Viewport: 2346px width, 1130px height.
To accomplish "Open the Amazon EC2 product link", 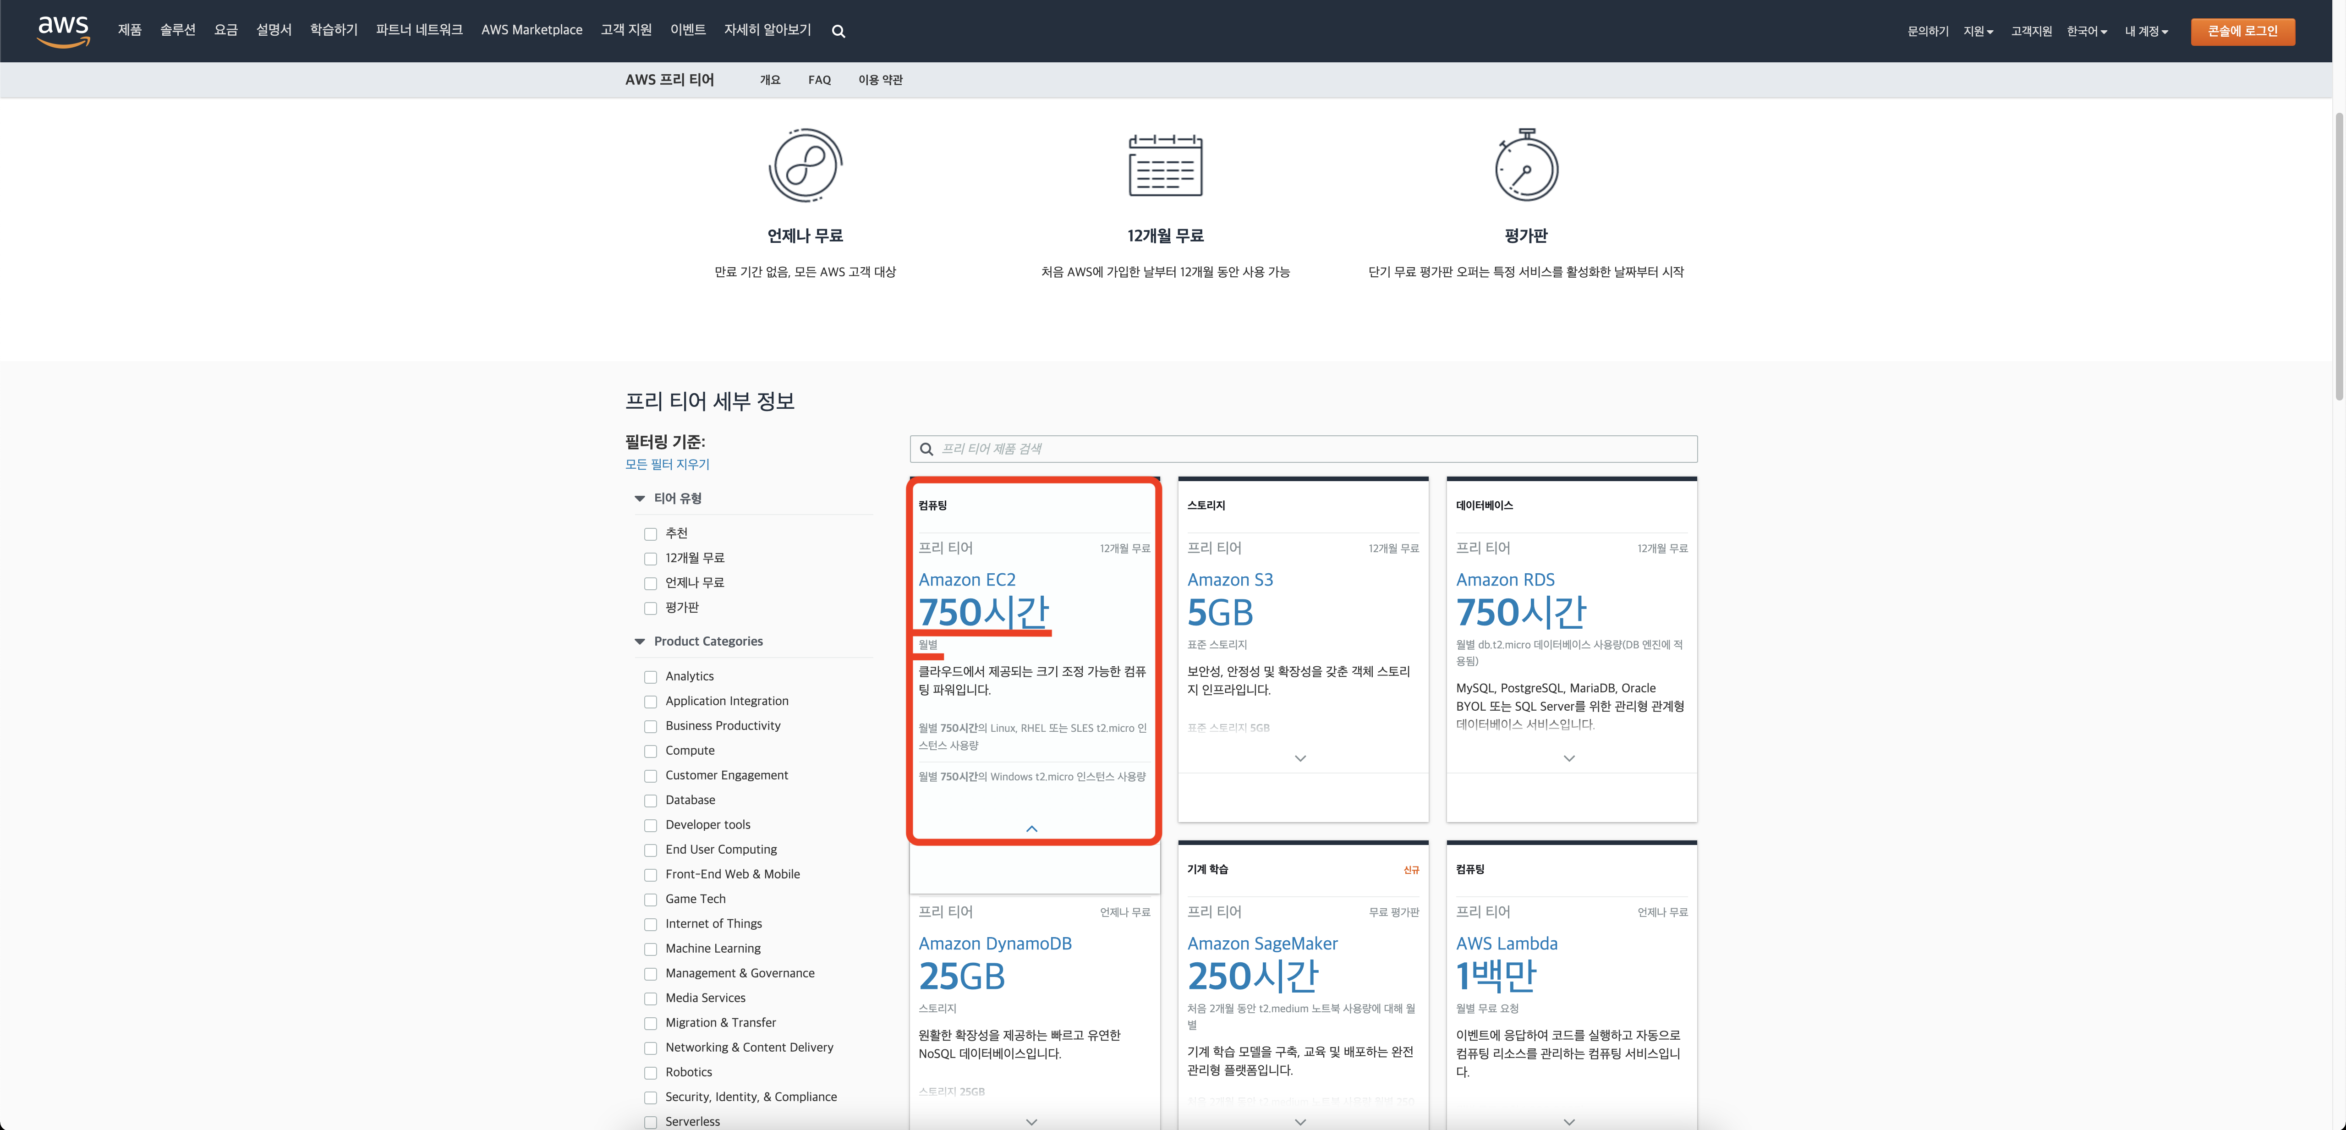I will [966, 580].
